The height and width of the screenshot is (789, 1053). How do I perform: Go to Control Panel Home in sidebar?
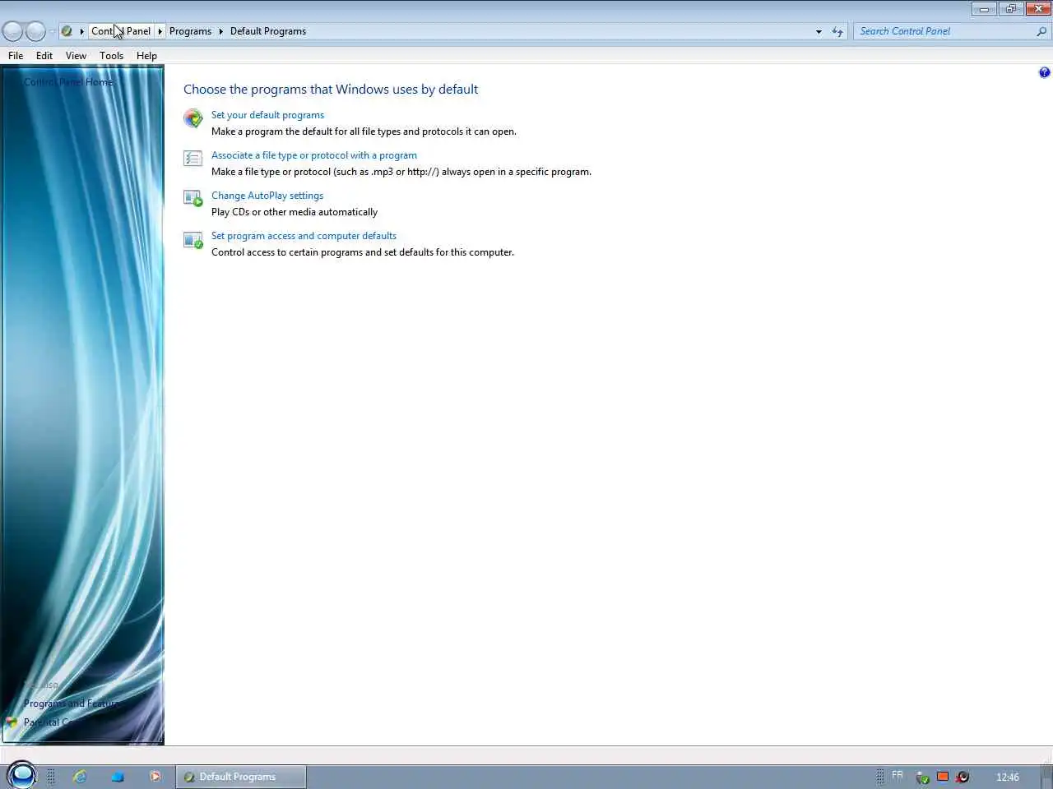tap(68, 82)
